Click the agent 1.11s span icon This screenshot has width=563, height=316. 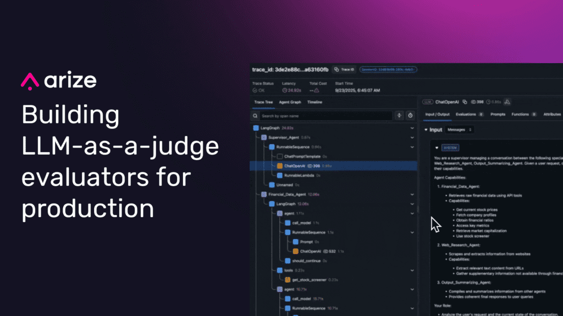click(x=280, y=213)
